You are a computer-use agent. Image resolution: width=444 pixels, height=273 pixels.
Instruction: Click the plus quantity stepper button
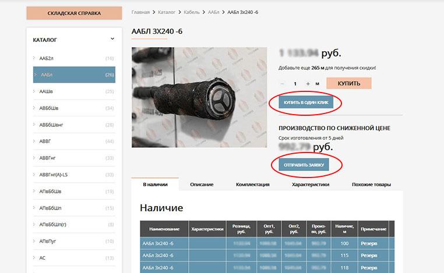[x=308, y=84]
